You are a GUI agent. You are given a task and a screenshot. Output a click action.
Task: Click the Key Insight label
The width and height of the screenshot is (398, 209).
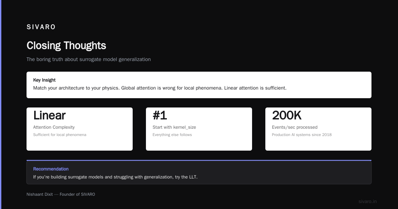[x=44, y=80]
